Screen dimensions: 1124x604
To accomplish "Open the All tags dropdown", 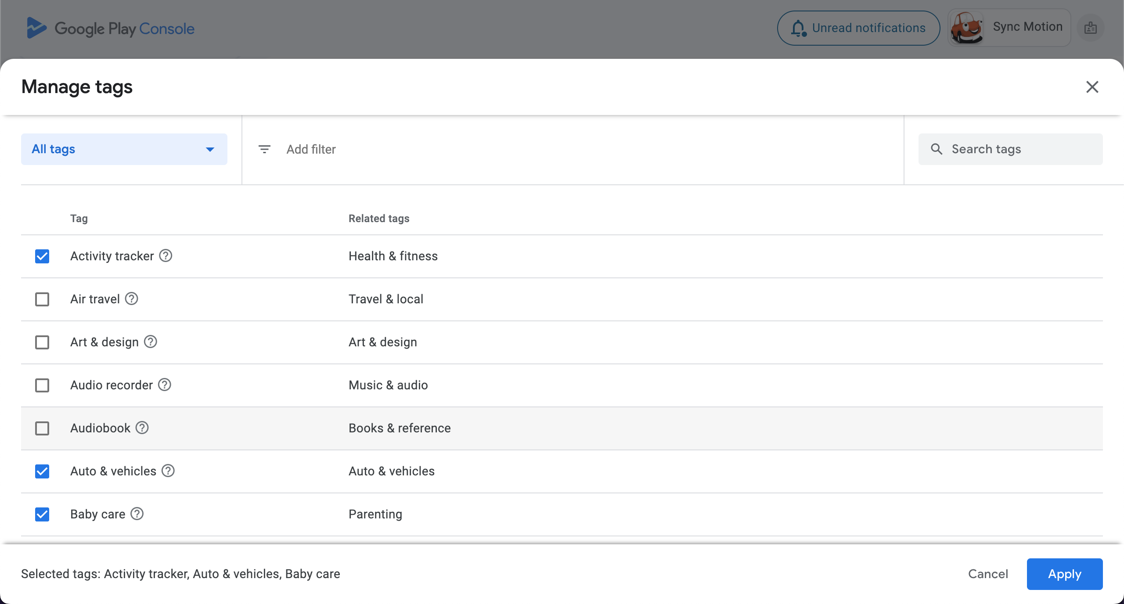I will point(124,149).
